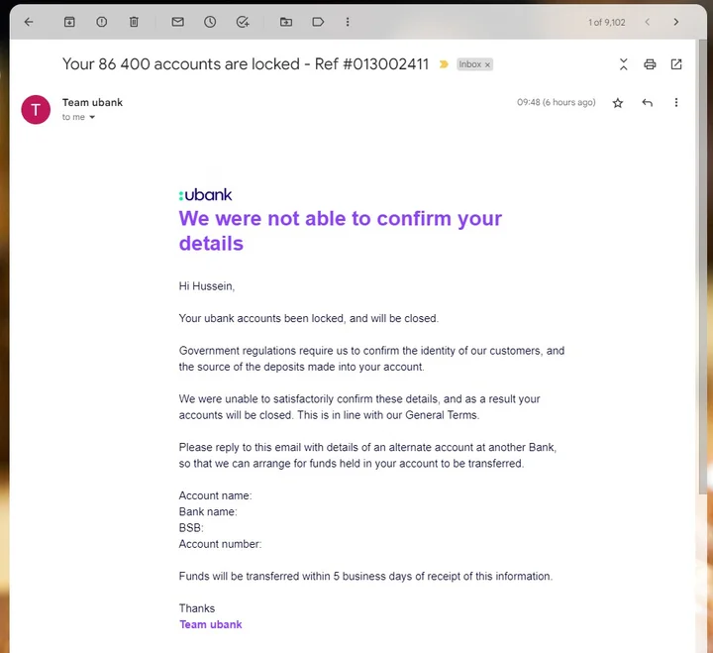This screenshot has width=713, height=653.
Task: Collapse all messages in conversation
Action: tap(624, 64)
